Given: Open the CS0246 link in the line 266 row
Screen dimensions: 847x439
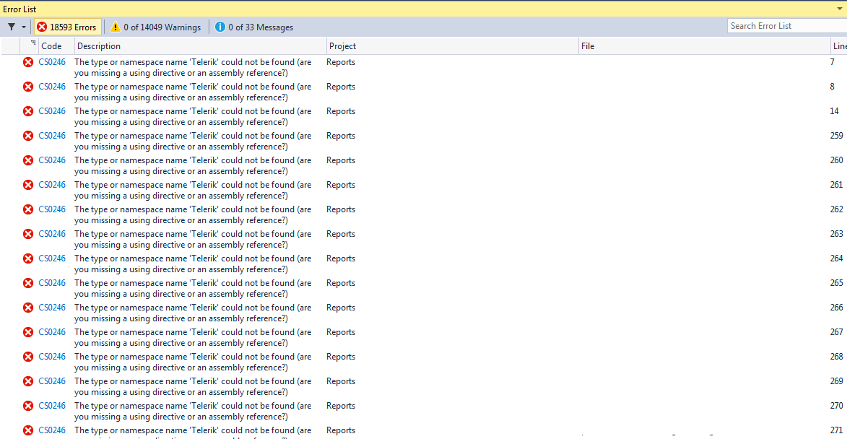Looking at the screenshot, I should pos(52,308).
